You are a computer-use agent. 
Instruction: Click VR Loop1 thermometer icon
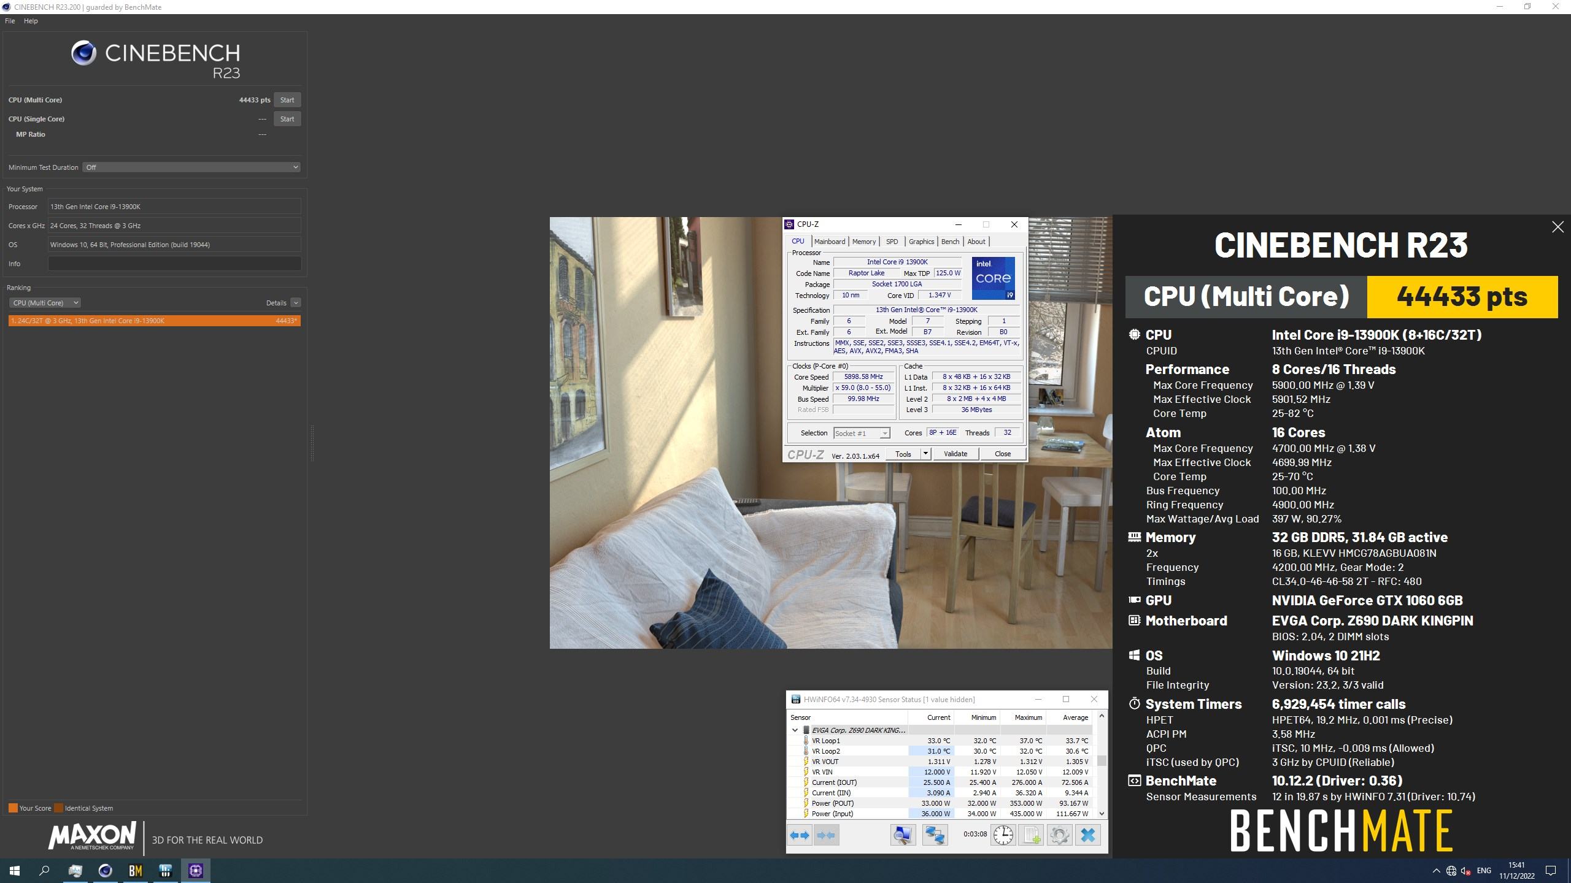pyautogui.click(x=806, y=741)
